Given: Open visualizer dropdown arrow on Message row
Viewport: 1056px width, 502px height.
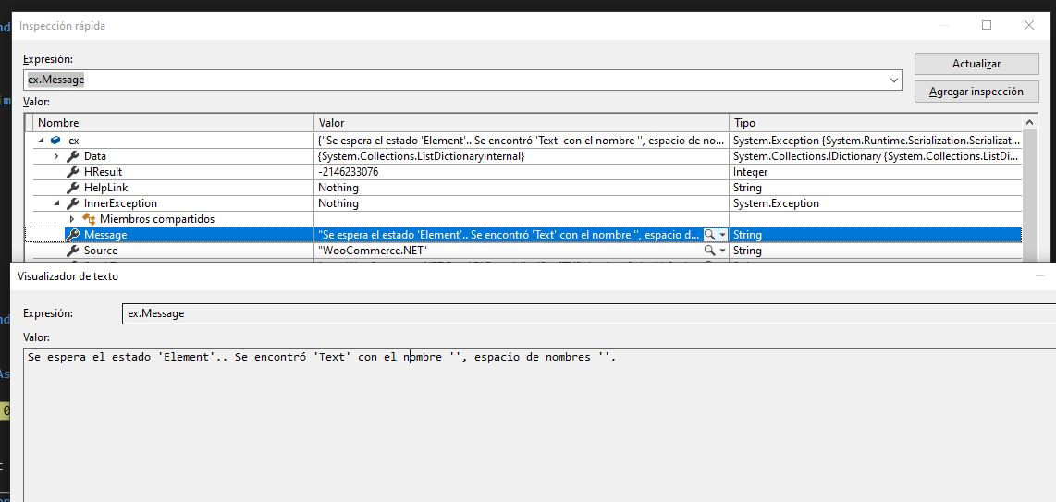Looking at the screenshot, I should point(722,235).
